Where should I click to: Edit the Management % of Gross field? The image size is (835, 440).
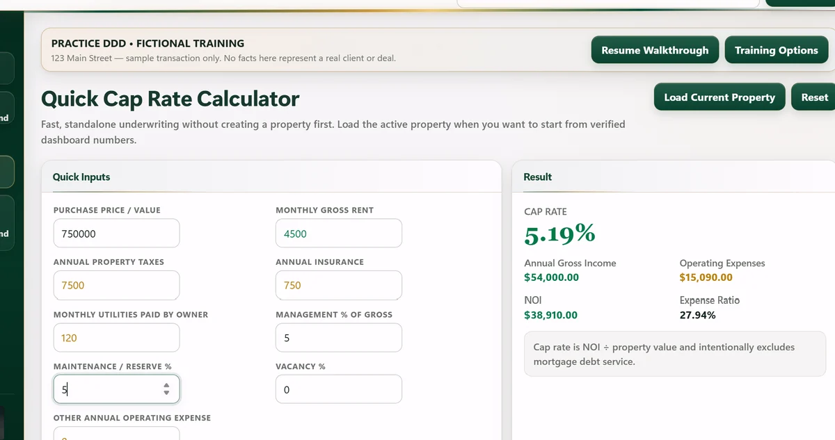(339, 338)
